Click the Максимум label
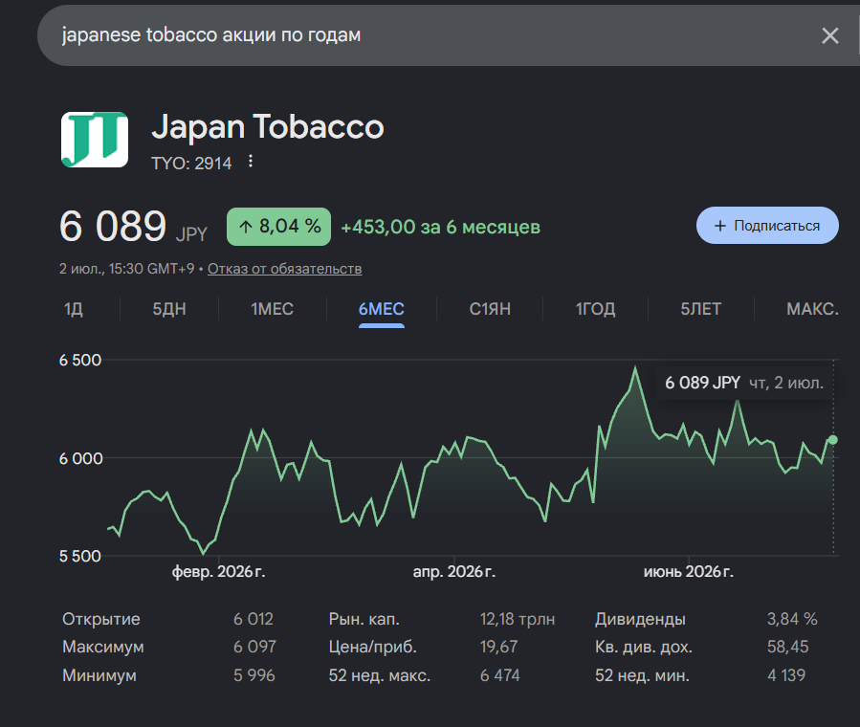This screenshot has width=860, height=727. pos(103,647)
